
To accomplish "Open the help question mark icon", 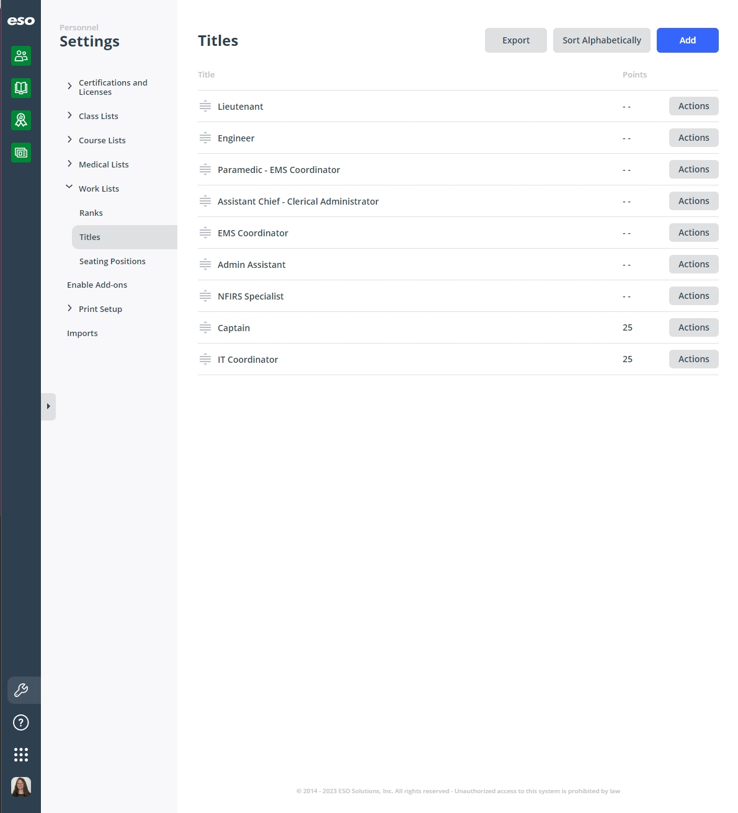I will coord(21,722).
